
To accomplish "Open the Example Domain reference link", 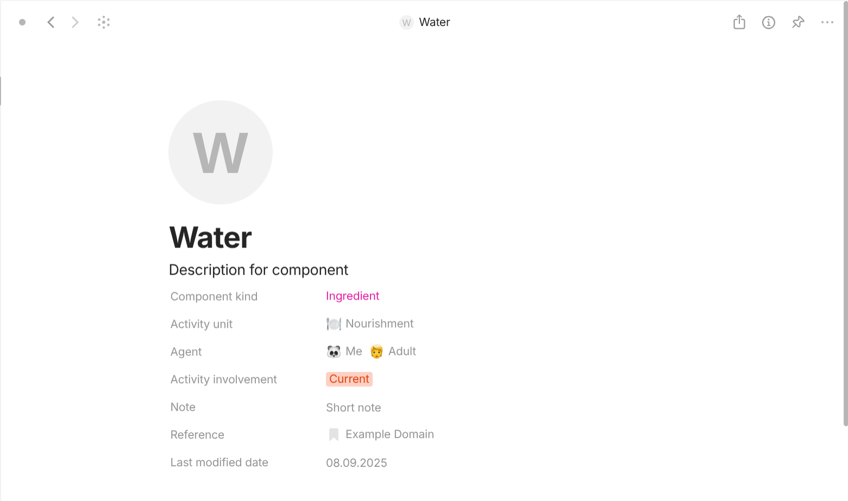I will (390, 434).
